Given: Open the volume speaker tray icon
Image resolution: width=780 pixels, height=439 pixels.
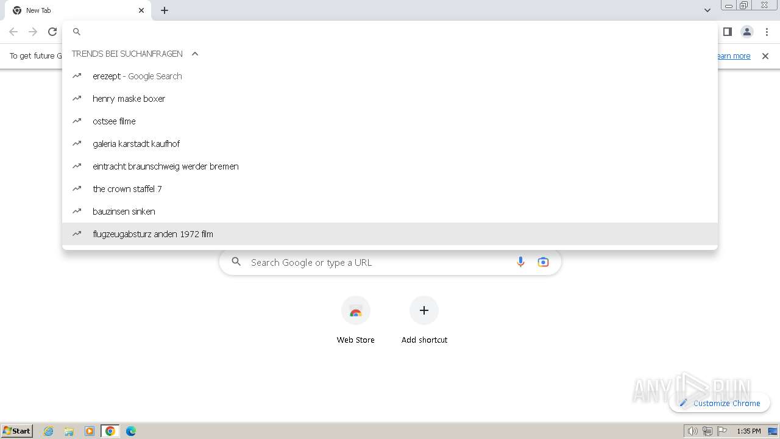Looking at the screenshot, I should 692,431.
